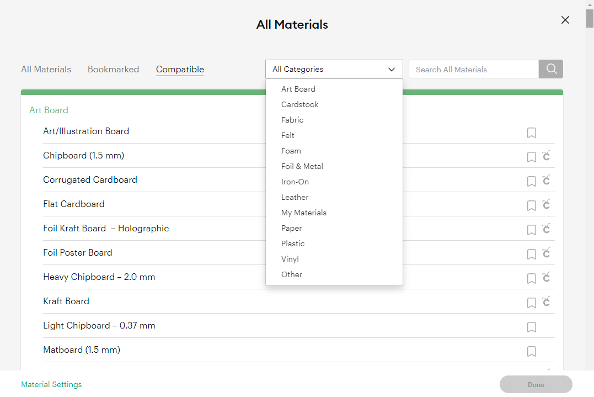
Task: Switch to the Bookmarked tab
Action: [x=113, y=70]
